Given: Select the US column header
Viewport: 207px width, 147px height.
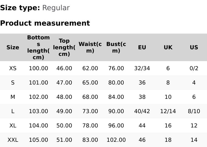Looking at the screenshot, I should (194, 47).
